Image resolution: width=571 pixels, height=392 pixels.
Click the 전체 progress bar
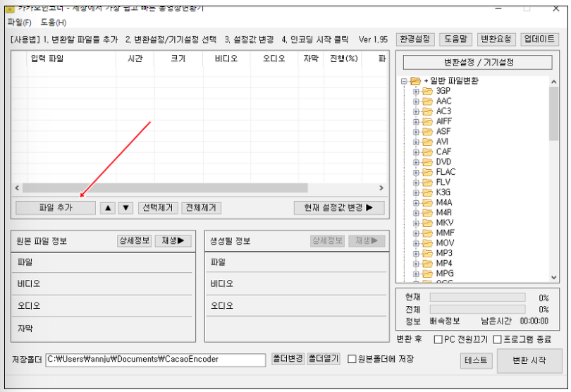pyautogui.click(x=477, y=310)
